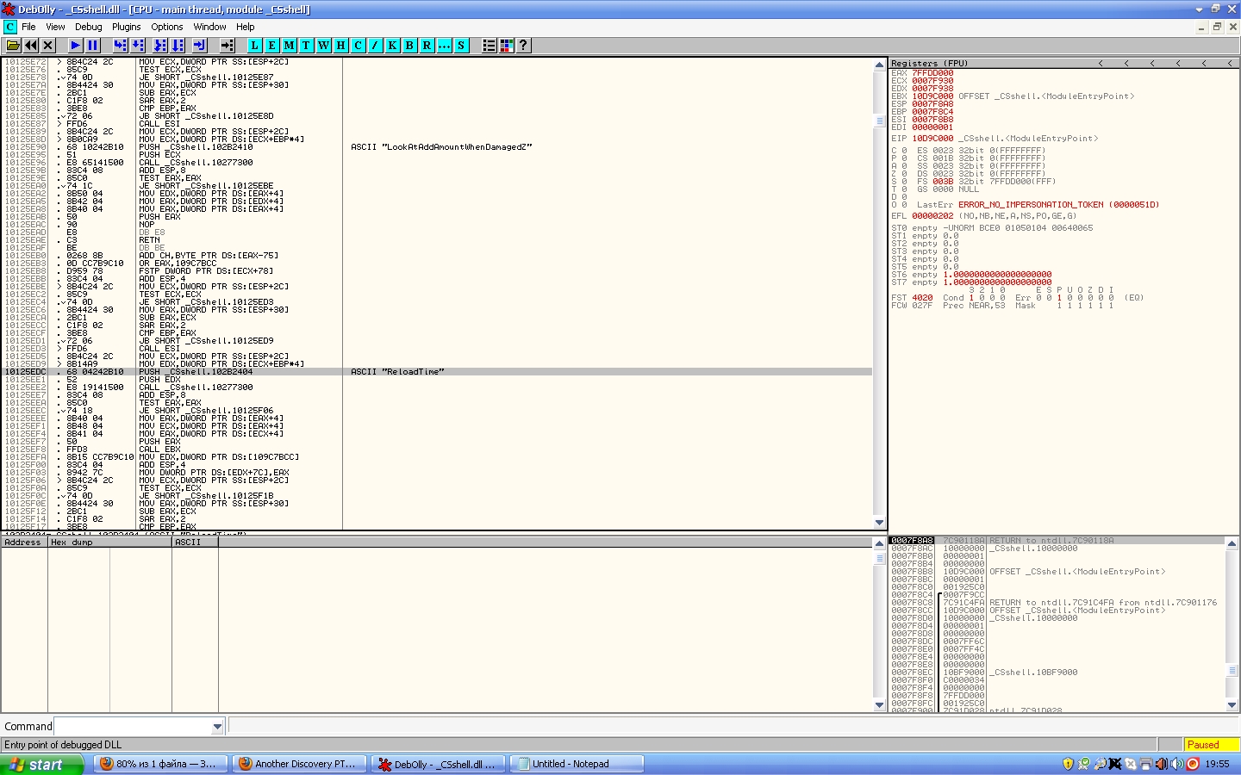Open the View menu

click(55, 27)
